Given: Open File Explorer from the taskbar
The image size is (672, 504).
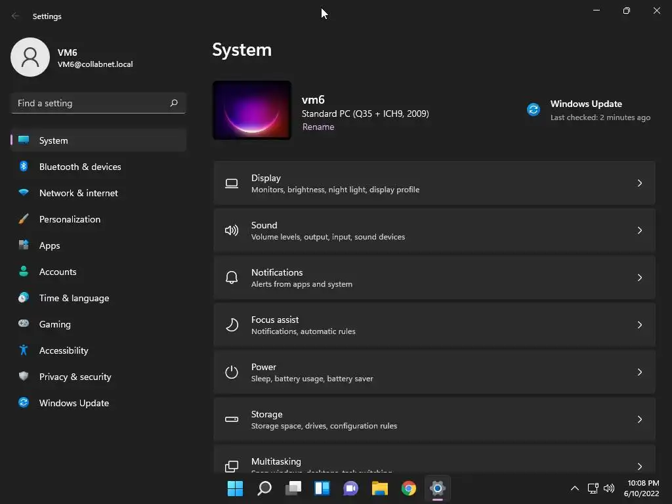Looking at the screenshot, I should click(x=380, y=488).
